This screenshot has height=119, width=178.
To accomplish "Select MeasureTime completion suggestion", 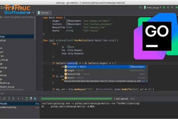I will (105, 74).
